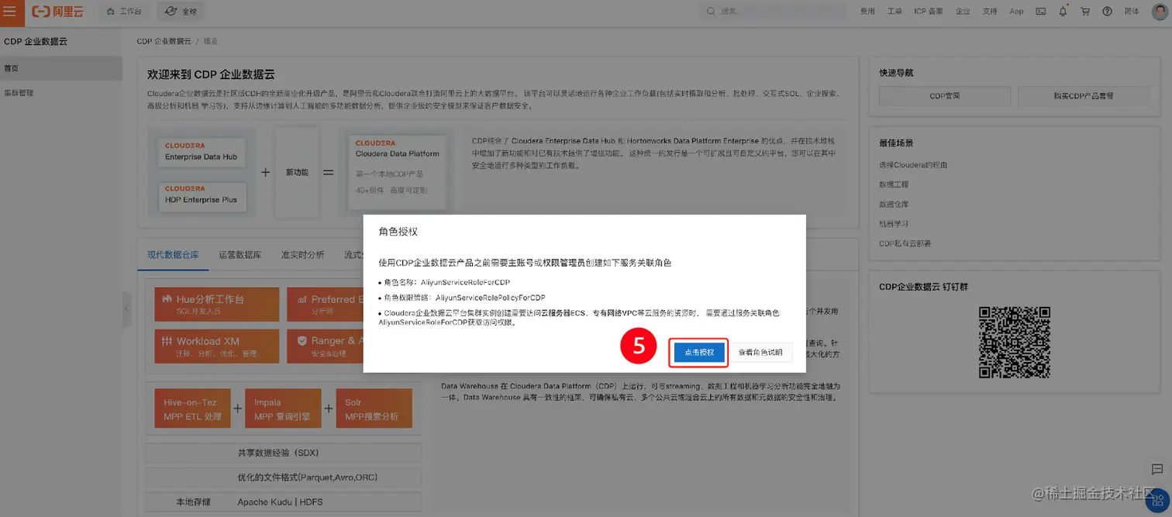Click the Hive-on-Tez MPP ETL tile
This screenshot has height=517, width=1172.
tap(192, 408)
